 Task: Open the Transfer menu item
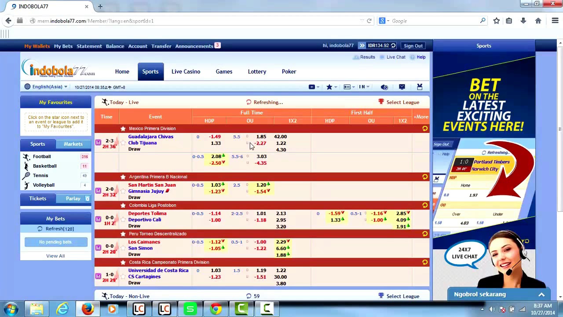coord(161,46)
